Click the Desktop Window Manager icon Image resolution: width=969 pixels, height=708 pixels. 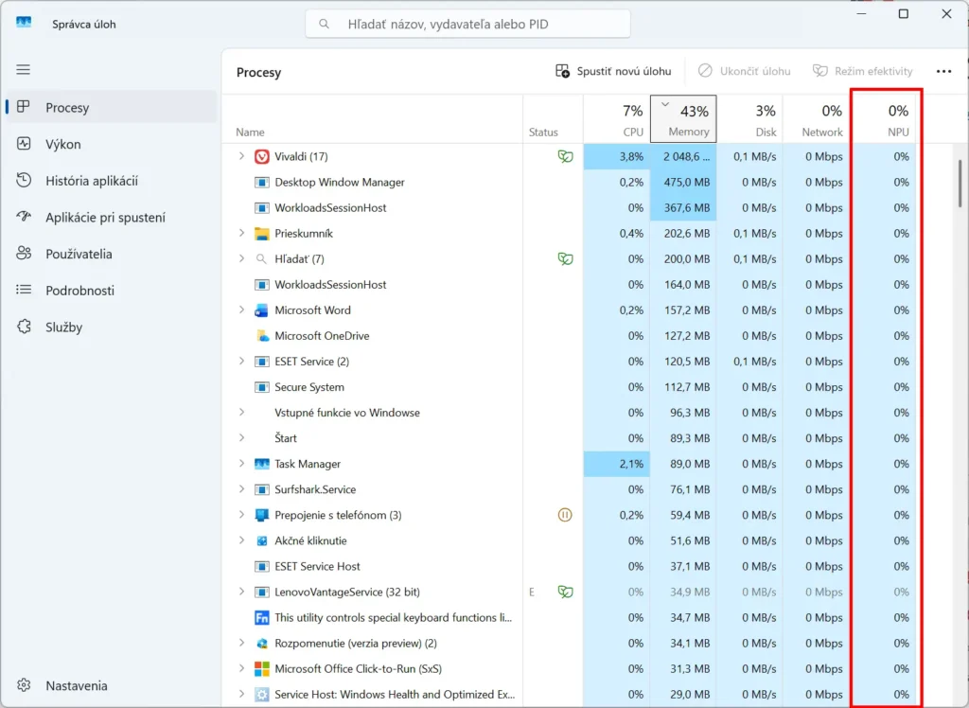[x=262, y=183]
